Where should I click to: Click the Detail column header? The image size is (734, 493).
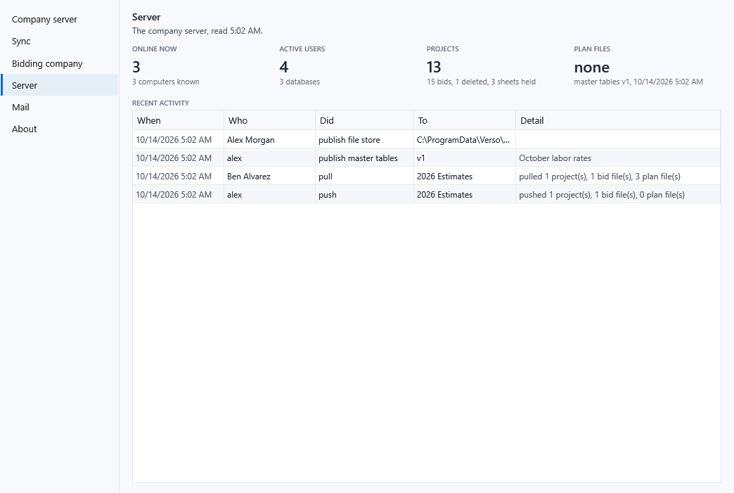[x=618, y=120]
